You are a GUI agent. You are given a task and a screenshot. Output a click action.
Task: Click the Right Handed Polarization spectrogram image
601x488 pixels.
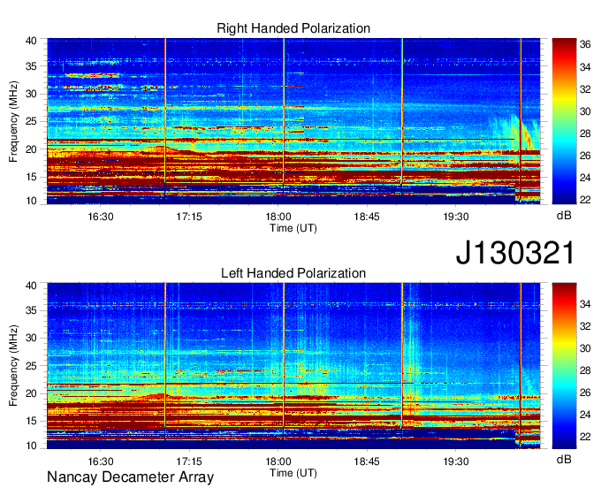click(x=293, y=121)
